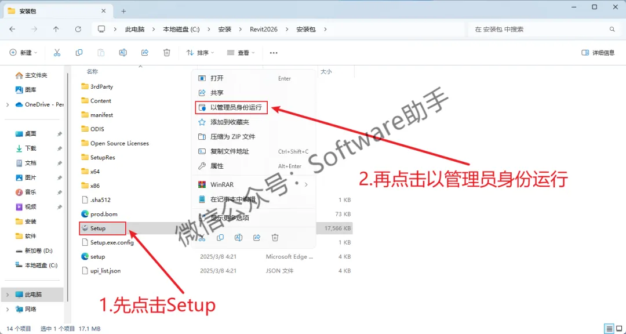Click chevron after Revit2026 in address bar
This screenshot has height=334, width=626.
287,29
